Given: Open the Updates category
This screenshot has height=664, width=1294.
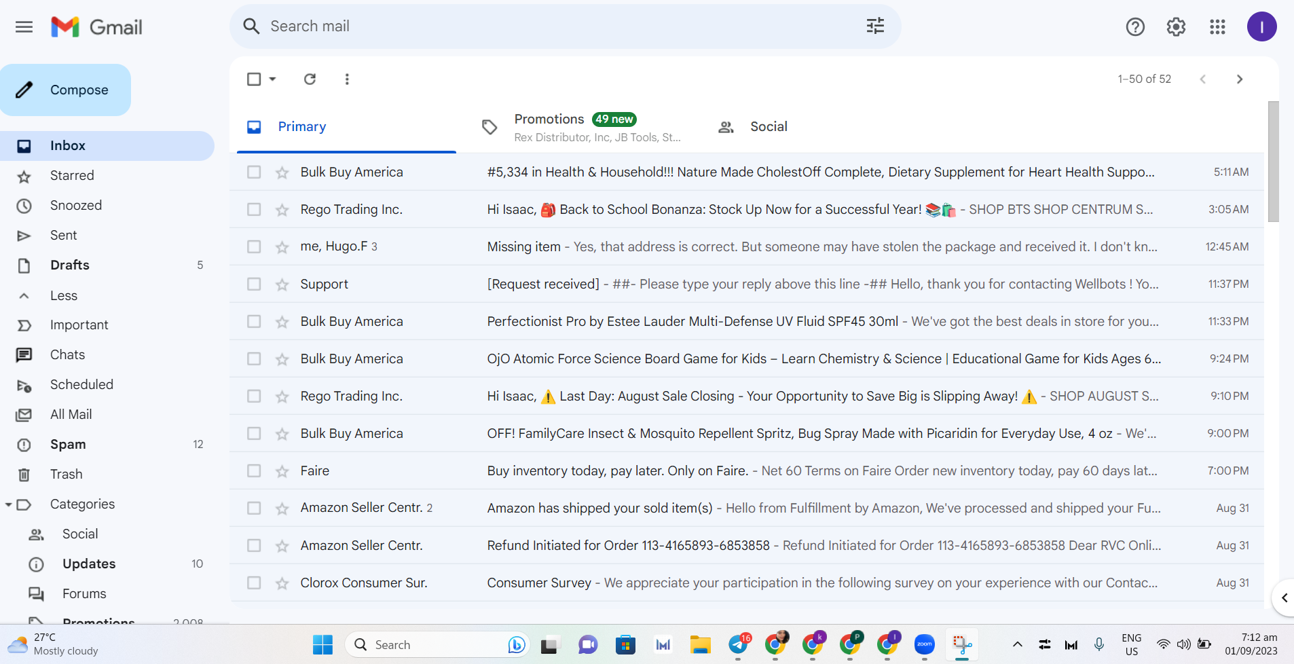Looking at the screenshot, I should [x=107, y=564].
